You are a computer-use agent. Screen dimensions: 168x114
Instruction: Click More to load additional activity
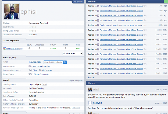coord(91,77)
